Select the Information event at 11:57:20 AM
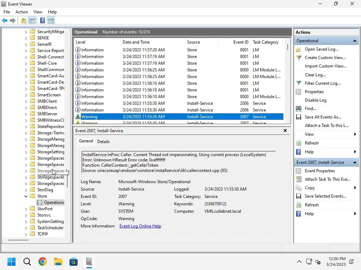 (179, 50)
